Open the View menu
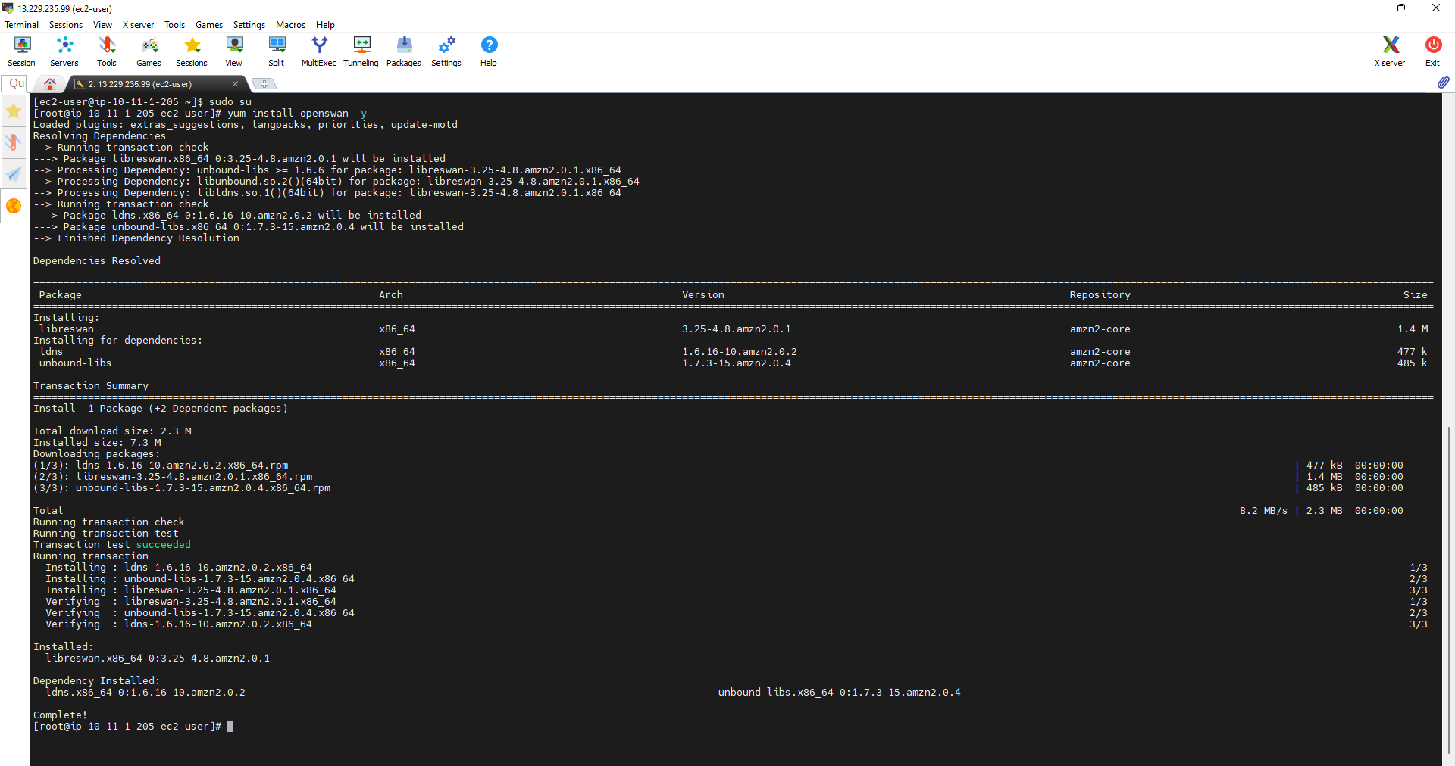Image resolution: width=1455 pixels, height=766 pixels. point(102,25)
